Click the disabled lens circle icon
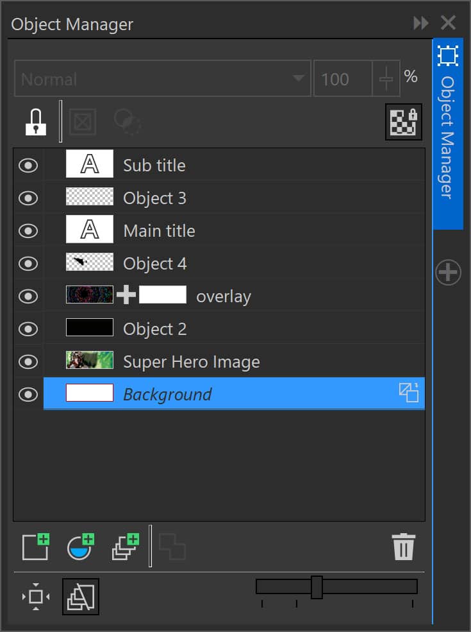The height and width of the screenshot is (632, 471). tap(128, 122)
